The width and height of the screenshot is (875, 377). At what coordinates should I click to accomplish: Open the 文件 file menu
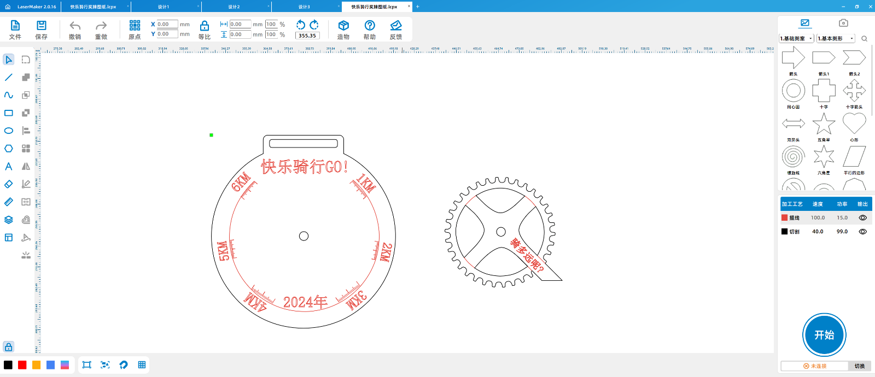tap(15, 30)
